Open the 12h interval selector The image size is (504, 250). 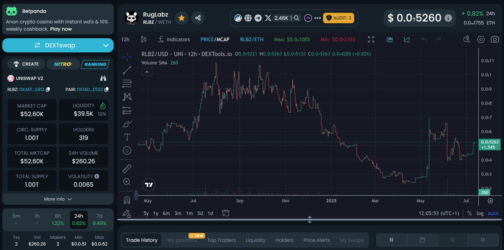coord(125,39)
